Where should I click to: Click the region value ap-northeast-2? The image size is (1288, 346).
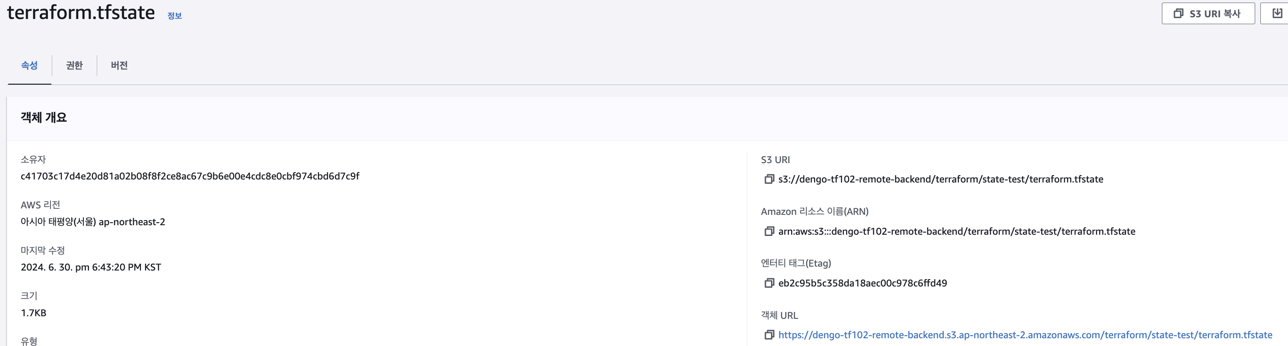tap(93, 222)
